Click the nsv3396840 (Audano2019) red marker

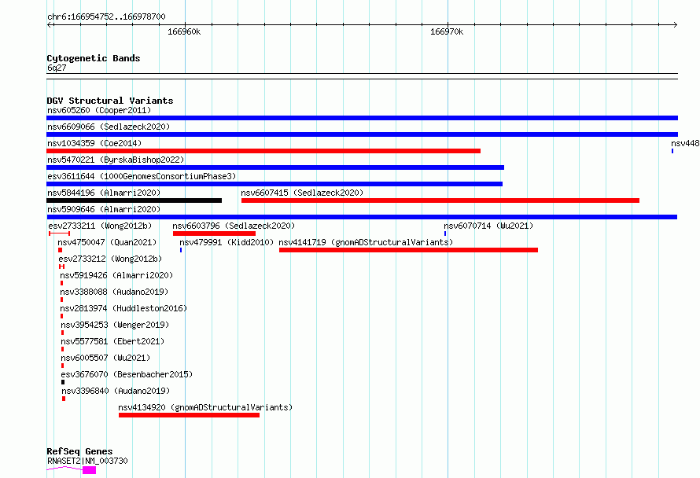pyautogui.click(x=64, y=399)
